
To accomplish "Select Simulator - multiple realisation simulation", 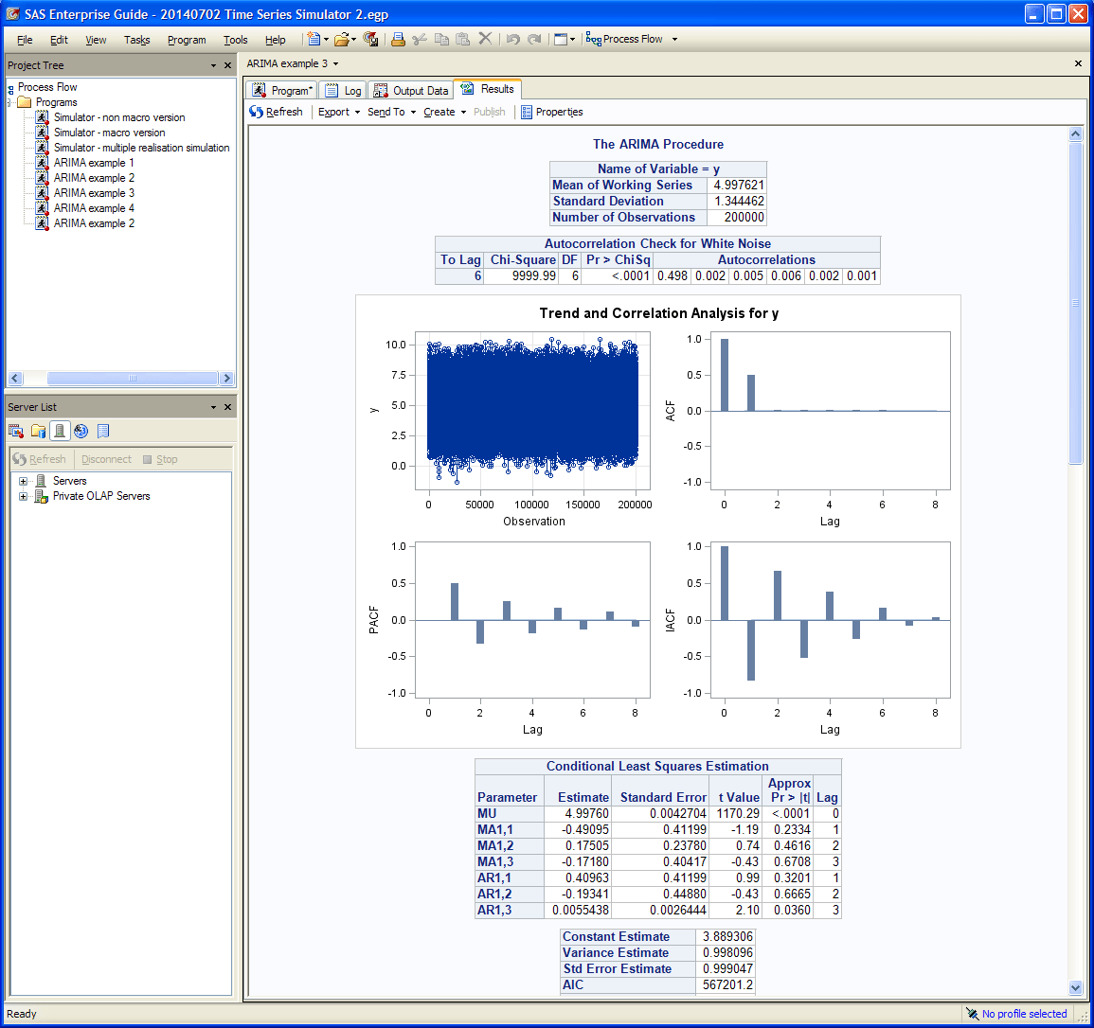I will (x=142, y=148).
